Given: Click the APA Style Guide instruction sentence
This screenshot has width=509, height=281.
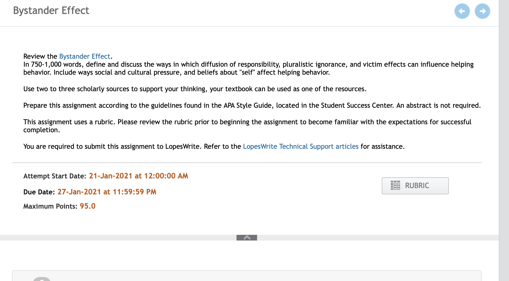Looking at the screenshot, I should tap(252, 105).
